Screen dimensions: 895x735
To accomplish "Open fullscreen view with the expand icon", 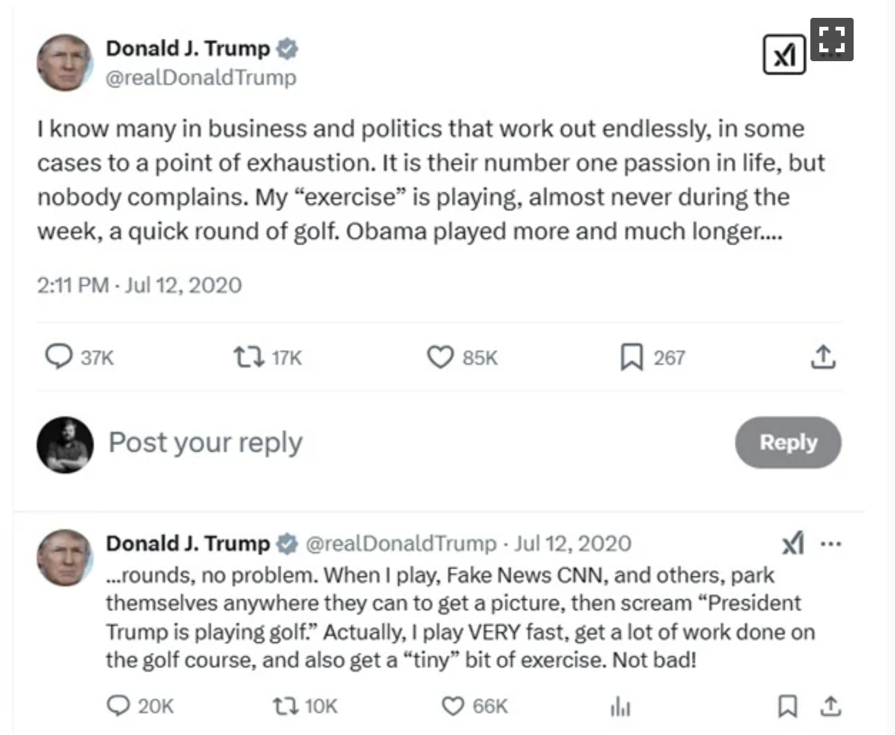I will pos(831,39).
